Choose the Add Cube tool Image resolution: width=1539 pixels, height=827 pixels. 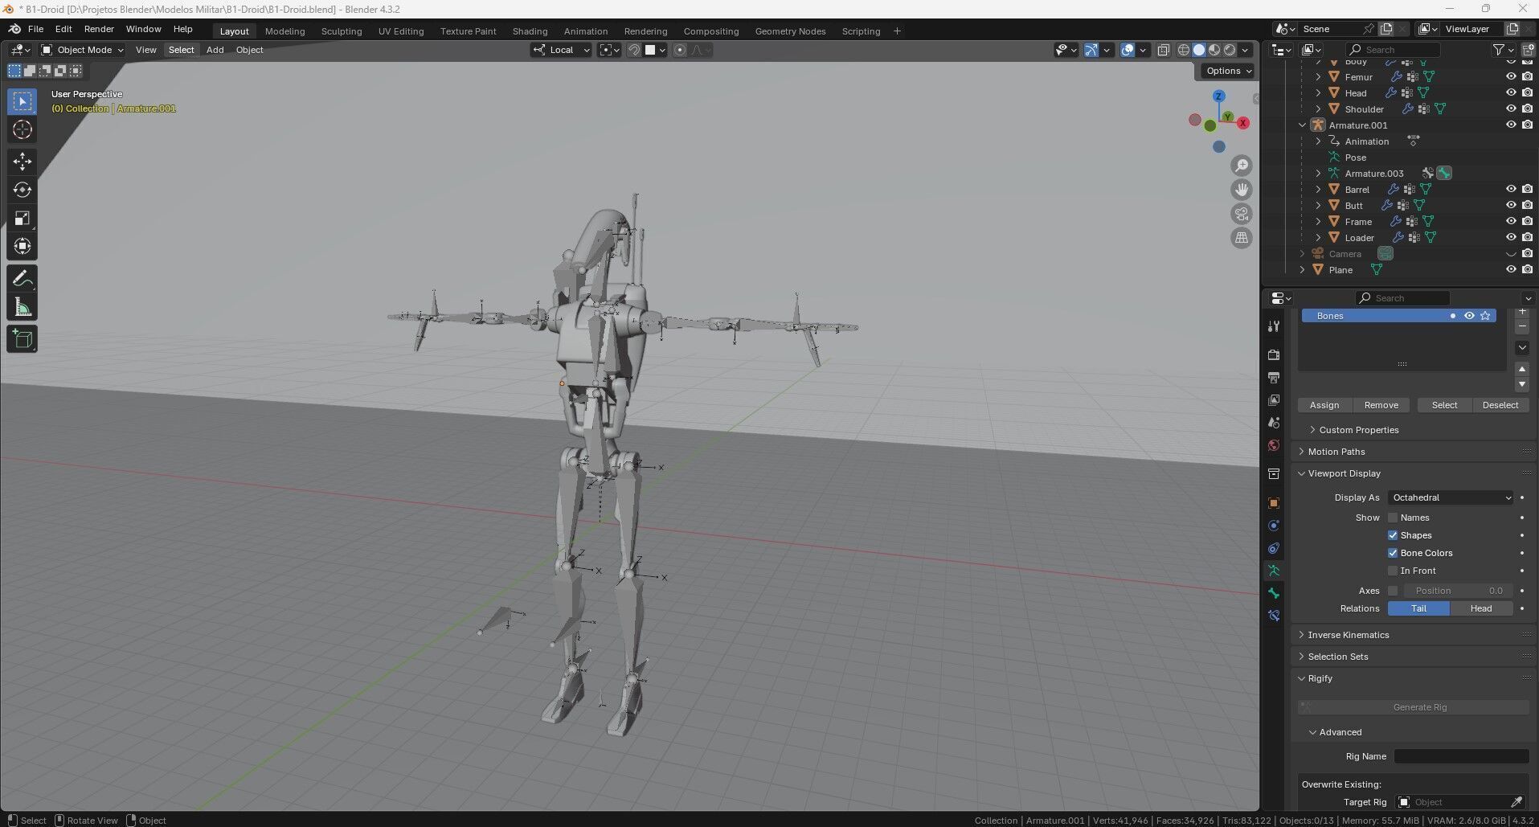click(22, 339)
